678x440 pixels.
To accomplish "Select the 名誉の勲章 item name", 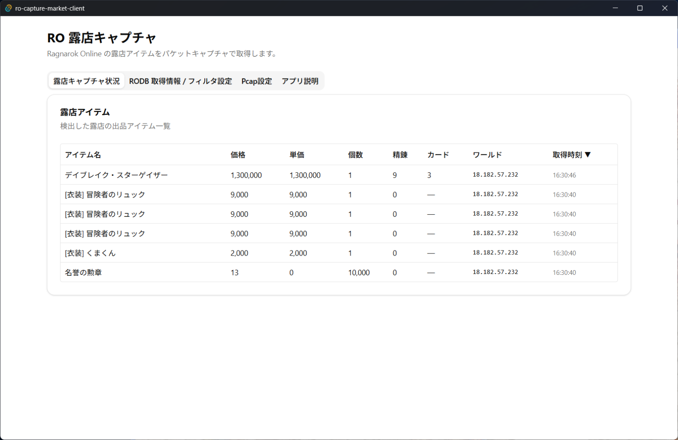I will 83,273.
